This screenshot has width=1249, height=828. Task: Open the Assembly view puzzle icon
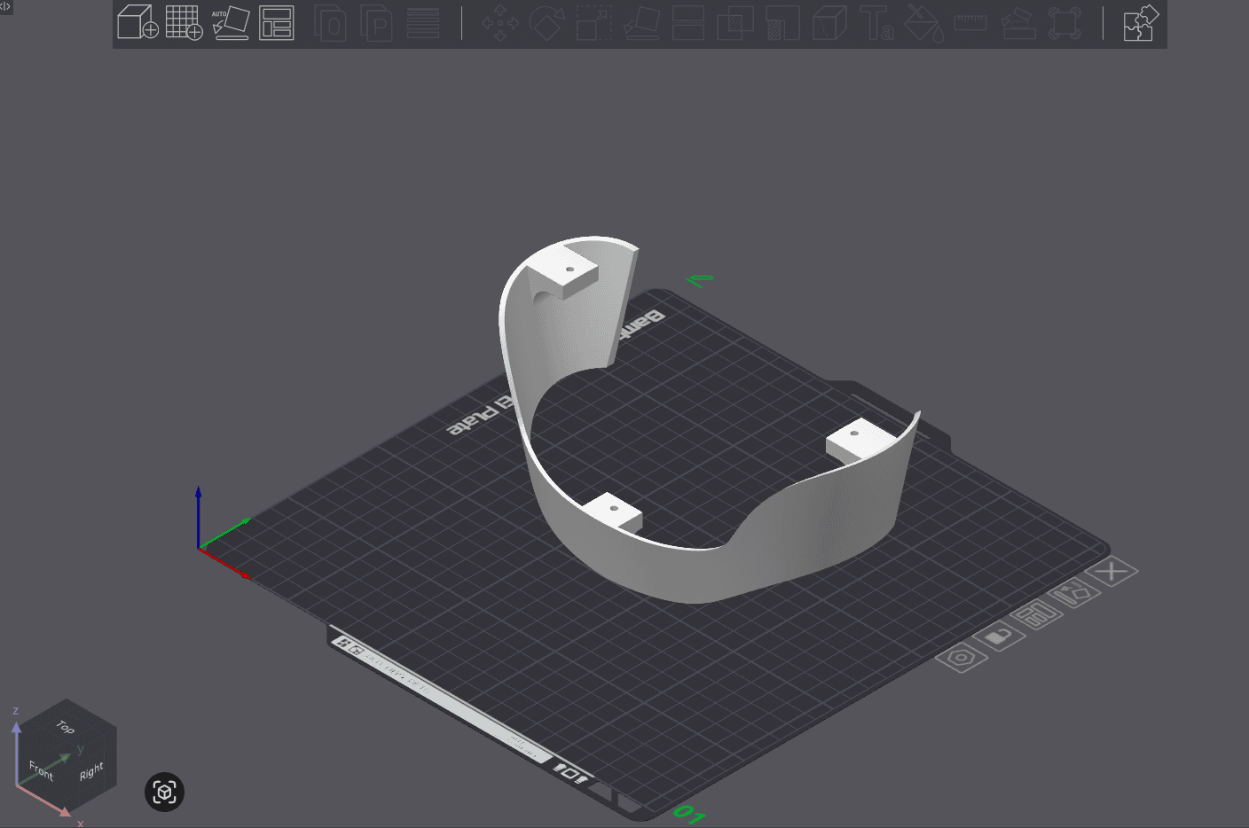point(1141,24)
